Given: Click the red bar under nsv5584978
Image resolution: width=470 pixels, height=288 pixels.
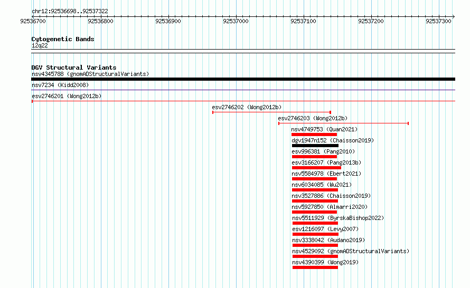Looking at the screenshot, I should pos(314,179).
